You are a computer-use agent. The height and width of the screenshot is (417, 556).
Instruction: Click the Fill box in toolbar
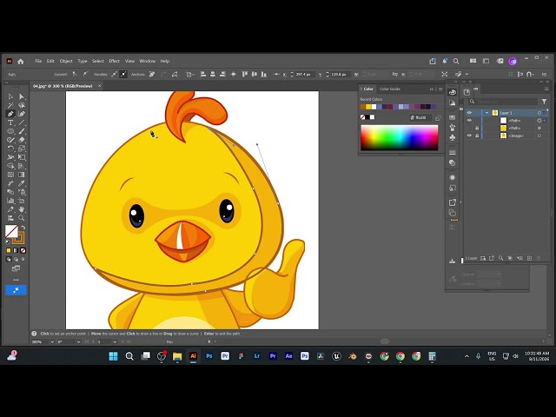pyautogui.click(x=11, y=232)
